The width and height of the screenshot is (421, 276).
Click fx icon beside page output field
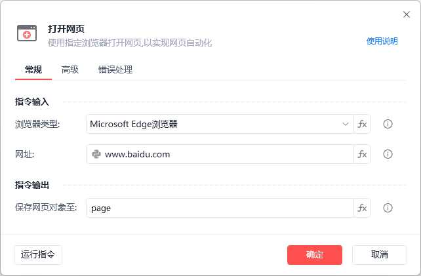click(x=362, y=208)
